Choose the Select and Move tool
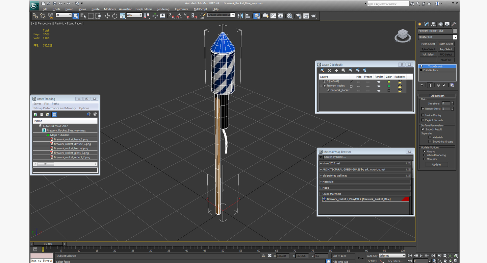The width and height of the screenshot is (487, 263). pos(107,16)
